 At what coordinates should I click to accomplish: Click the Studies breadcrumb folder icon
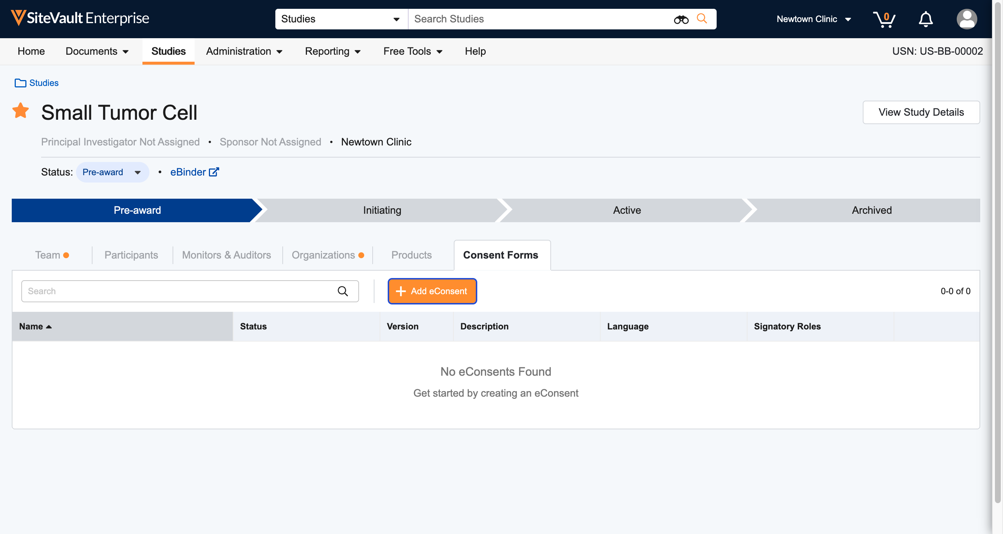click(20, 83)
